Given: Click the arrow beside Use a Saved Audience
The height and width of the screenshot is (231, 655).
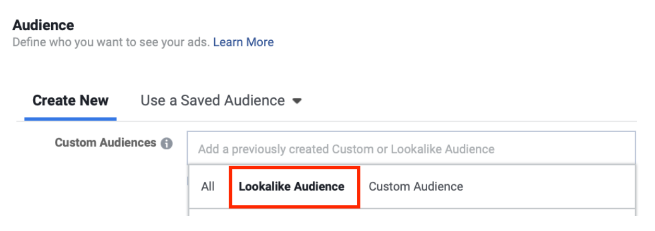Looking at the screenshot, I should 297,101.
